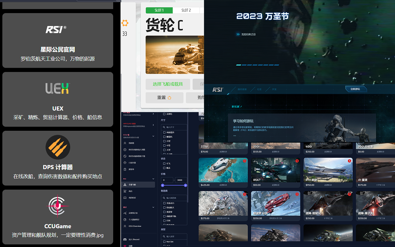Viewport: 395px width, 247px height.
Task: Check the 小型 size checkbox
Action: click(x=164, y=141)
